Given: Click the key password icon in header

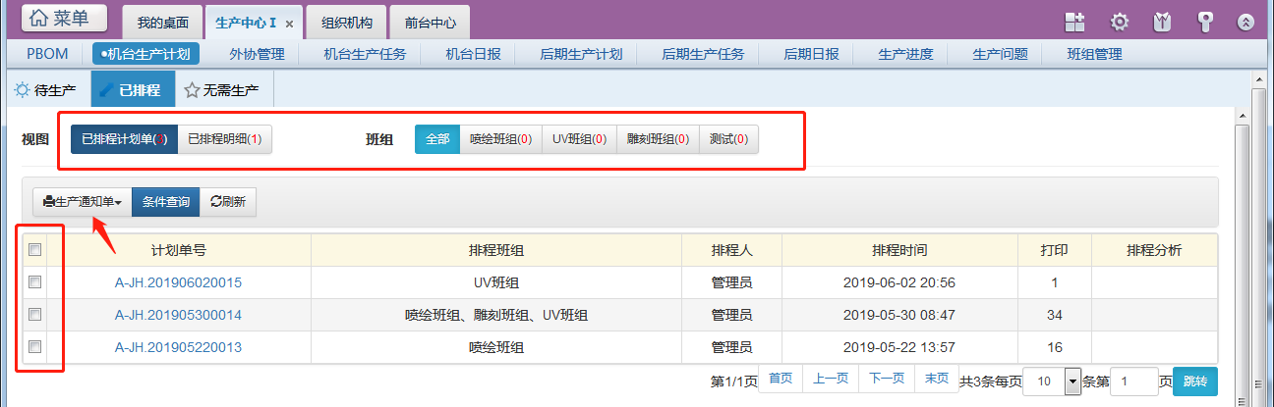Looking at the screenshot, I should [x=1204, y=22].
